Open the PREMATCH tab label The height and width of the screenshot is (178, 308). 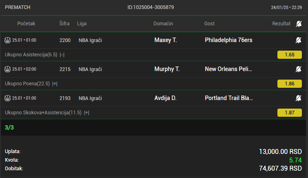18,7
